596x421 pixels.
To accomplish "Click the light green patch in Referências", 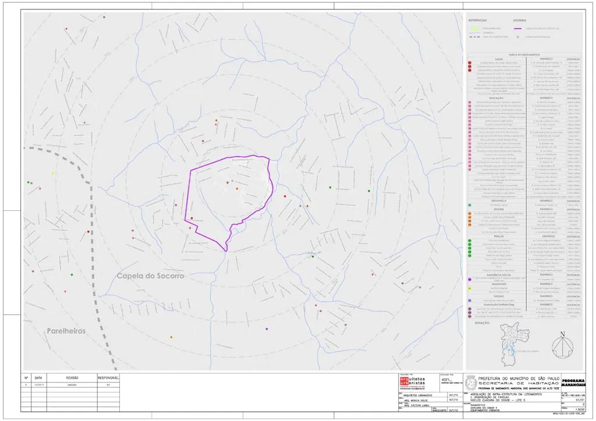I will [x=475, y=28].
